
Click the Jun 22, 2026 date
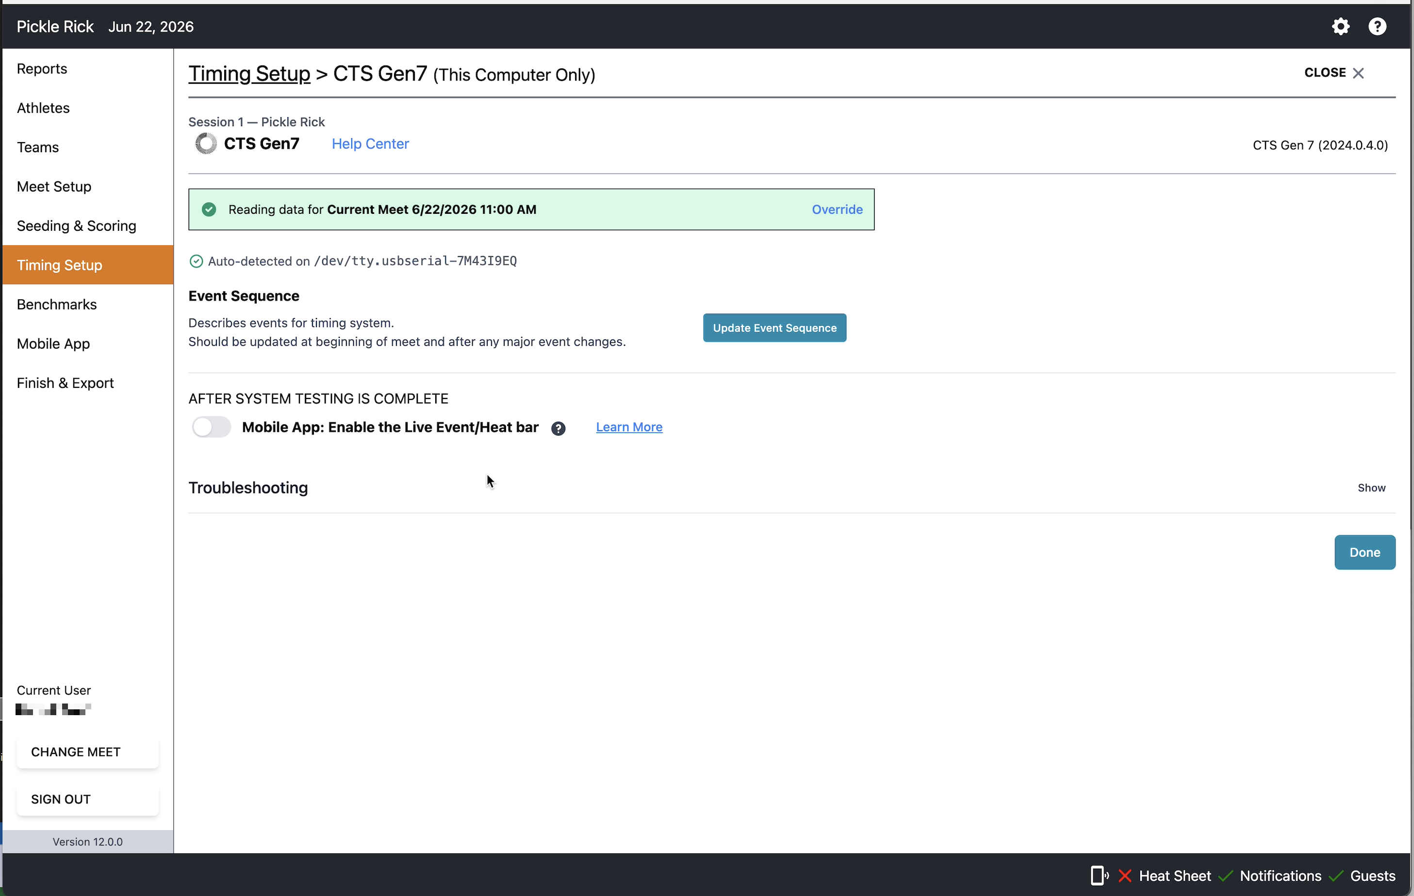pyautogui.click(x=151, y=26)
